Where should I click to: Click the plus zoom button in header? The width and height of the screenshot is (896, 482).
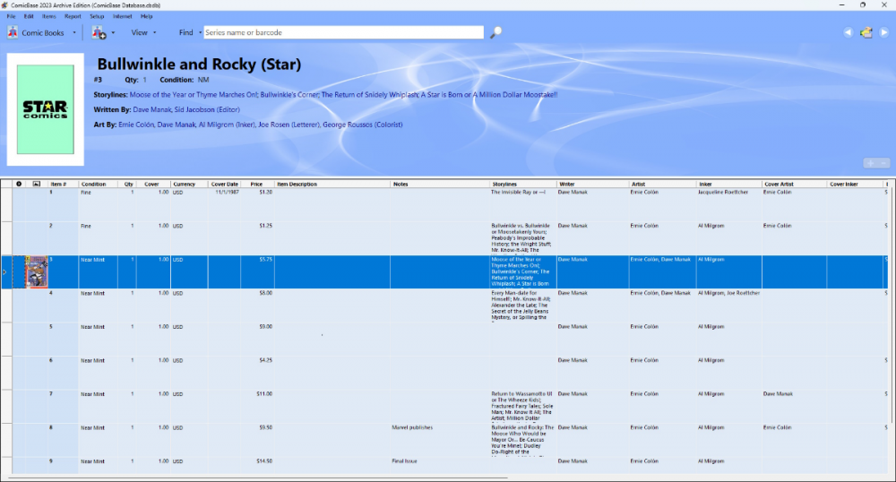(x=870, y=163)
